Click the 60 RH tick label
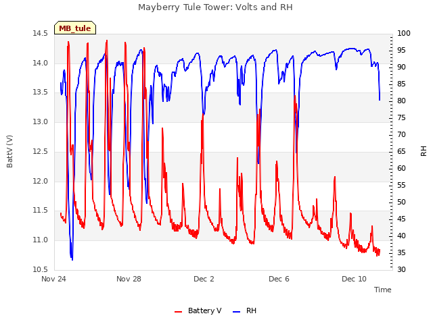Screen dimensions: 433x324 [x=401, y=168]
